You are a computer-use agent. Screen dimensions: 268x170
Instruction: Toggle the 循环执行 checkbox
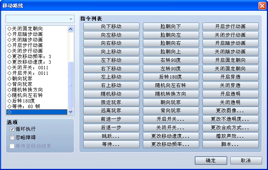12,129
